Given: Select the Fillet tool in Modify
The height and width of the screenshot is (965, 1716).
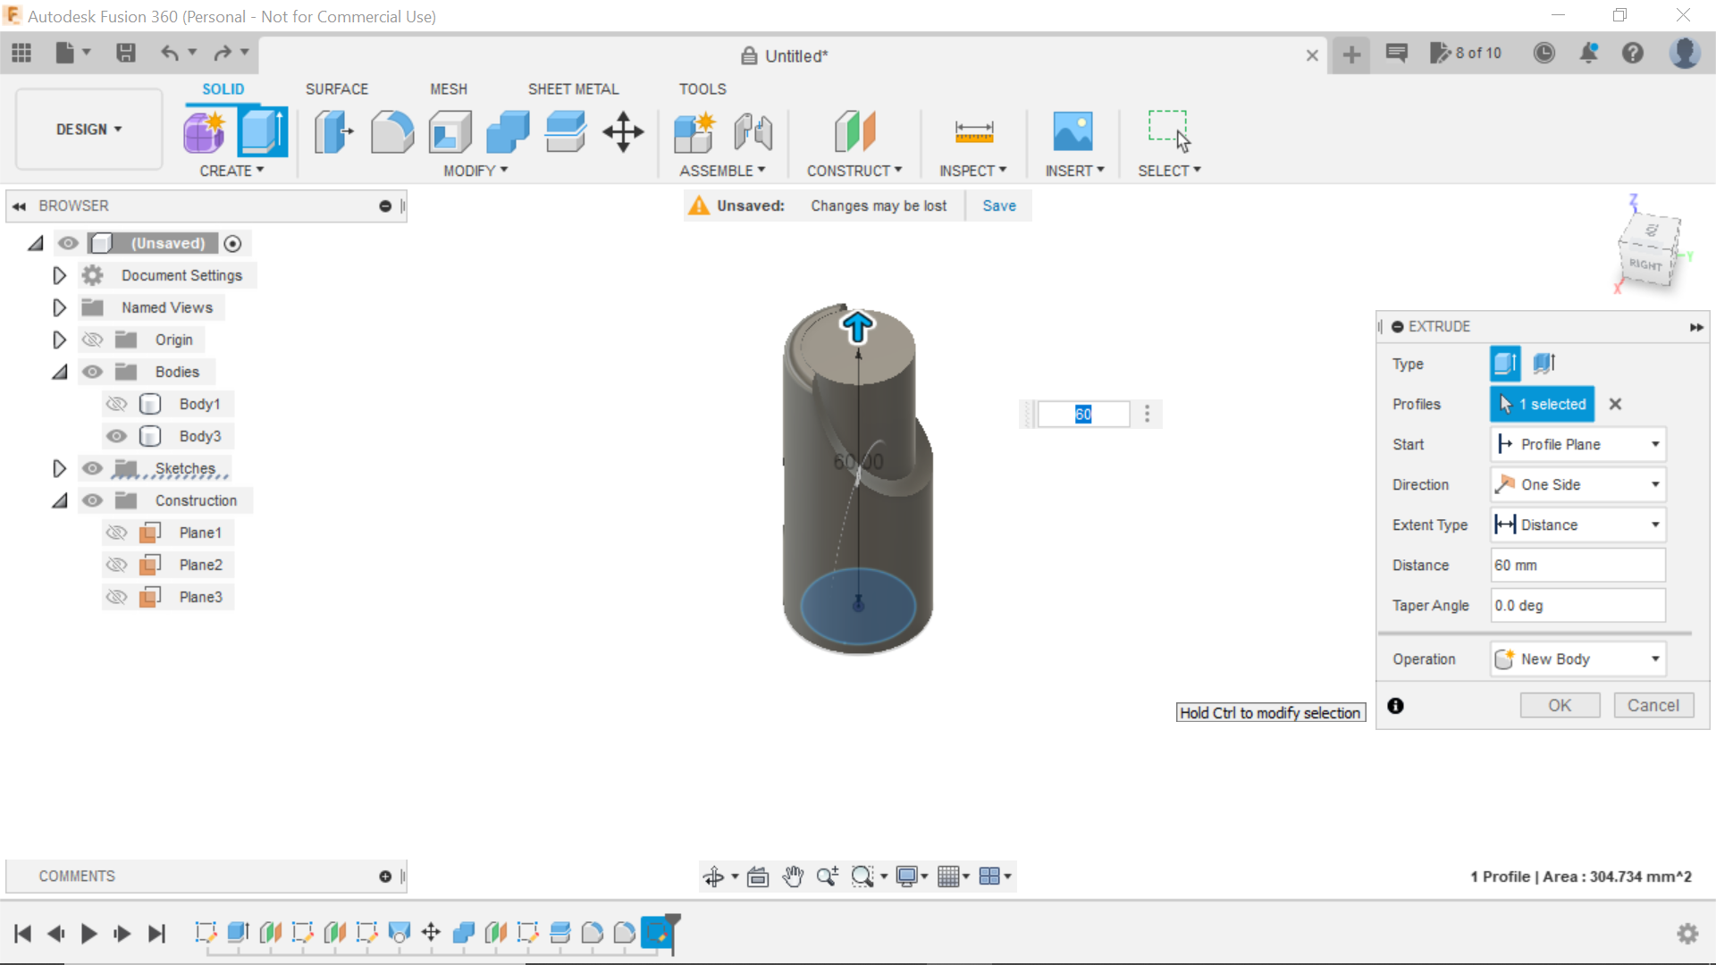Looking at the screenshot, I should (392, 131).
